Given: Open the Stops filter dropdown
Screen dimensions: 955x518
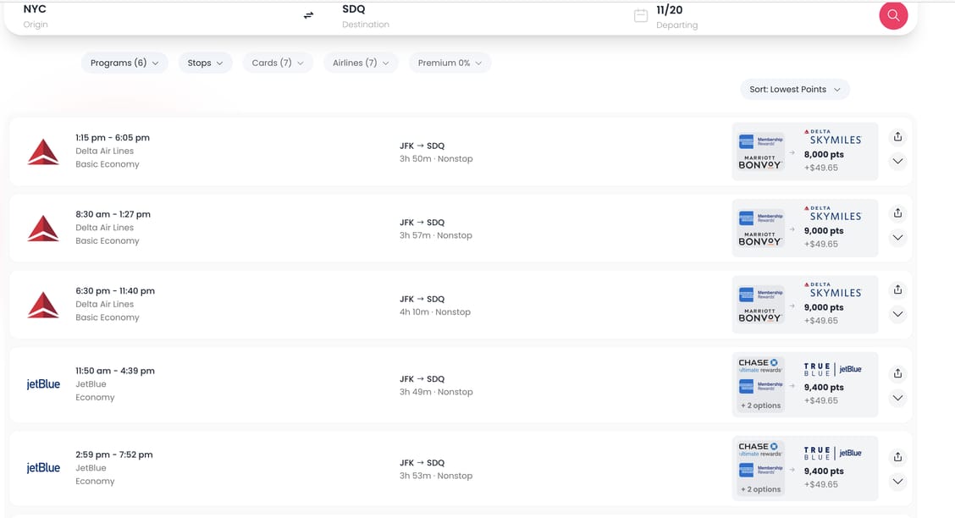Looking at the screenshot, I should [x=205, y=63].
